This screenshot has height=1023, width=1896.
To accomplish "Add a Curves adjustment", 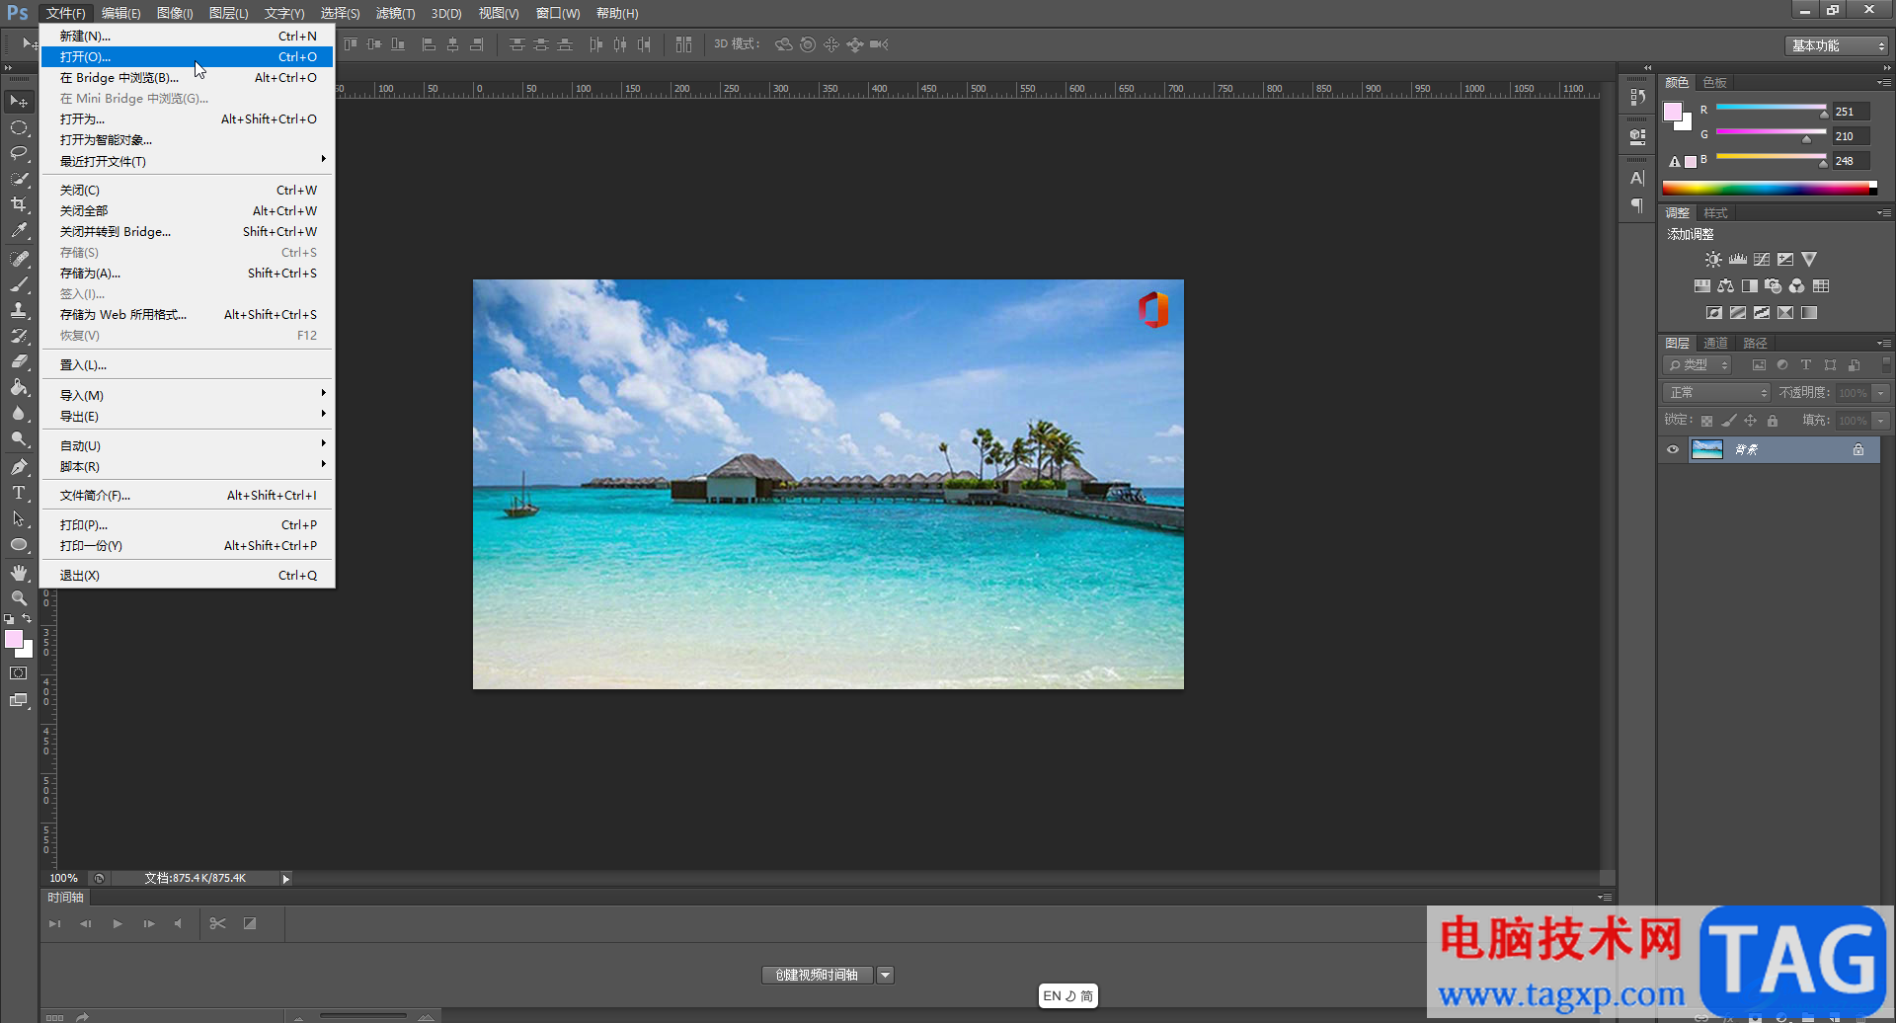I will 1761,260.
